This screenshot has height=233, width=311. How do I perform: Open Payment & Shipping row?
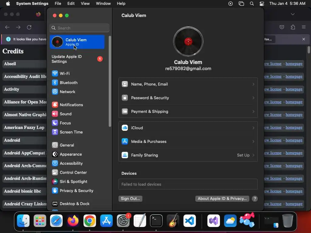click(x=188, y=112)
